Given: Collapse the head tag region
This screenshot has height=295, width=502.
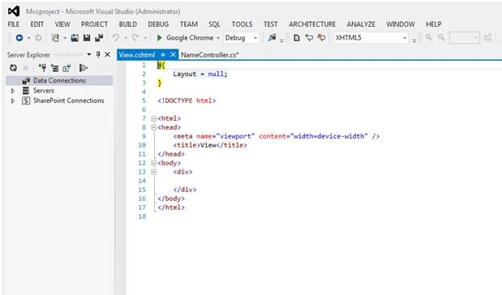Looking at the screenshot, I should click(x=153, y=128).
